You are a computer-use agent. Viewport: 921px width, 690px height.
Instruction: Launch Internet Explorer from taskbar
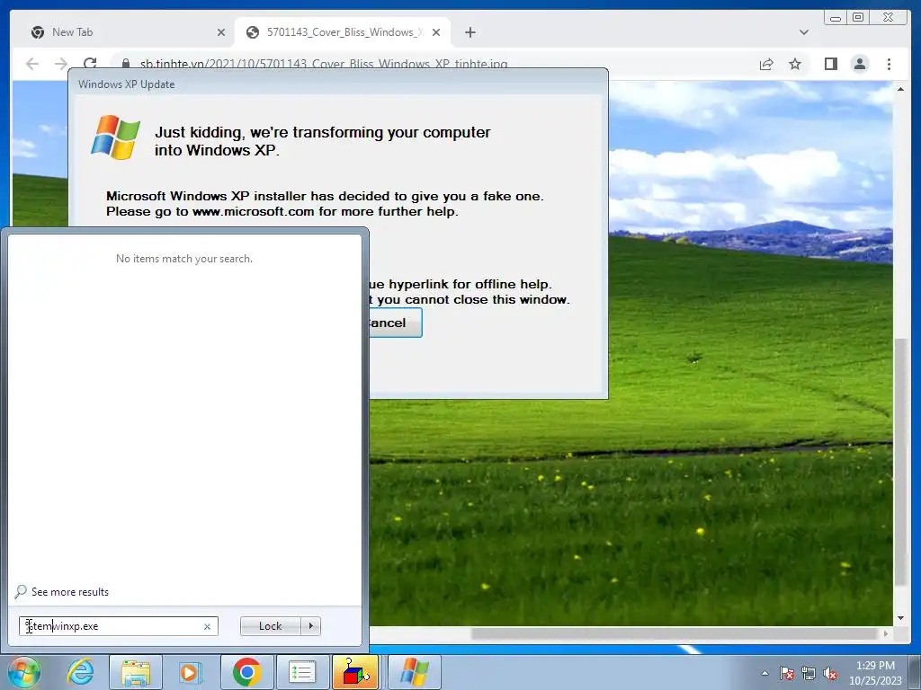(x=80, y=672)
